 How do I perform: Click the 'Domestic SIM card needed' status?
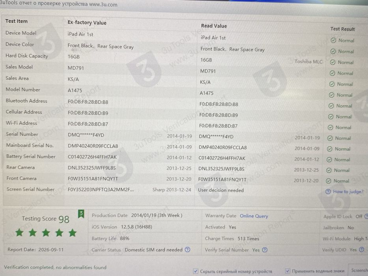coord(153,250)
